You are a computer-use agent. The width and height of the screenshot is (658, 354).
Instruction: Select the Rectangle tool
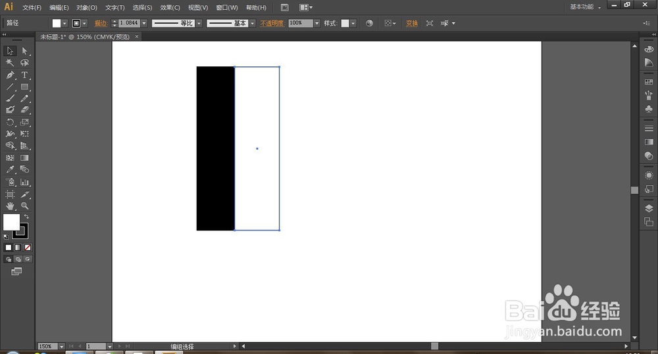tap(24, 87)
